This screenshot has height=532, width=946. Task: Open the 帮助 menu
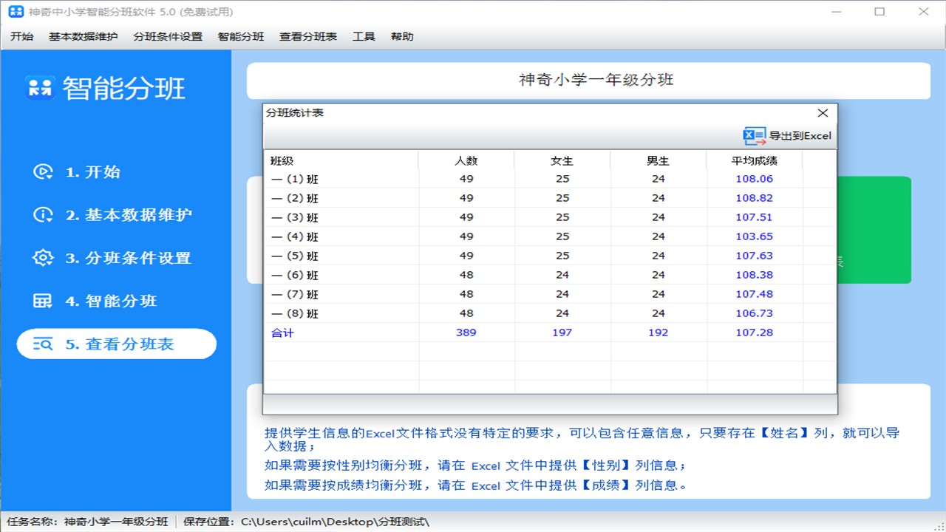401,35
